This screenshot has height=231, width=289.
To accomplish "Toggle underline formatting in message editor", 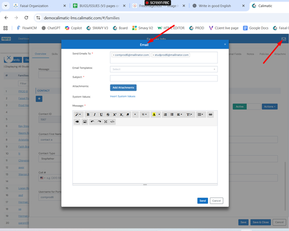I will [x=101, y=114].
